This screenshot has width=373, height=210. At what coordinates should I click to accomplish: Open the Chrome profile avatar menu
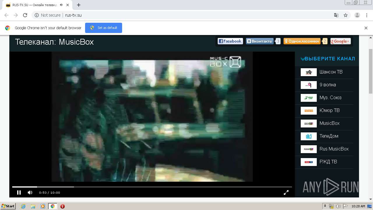coord(357,15)
